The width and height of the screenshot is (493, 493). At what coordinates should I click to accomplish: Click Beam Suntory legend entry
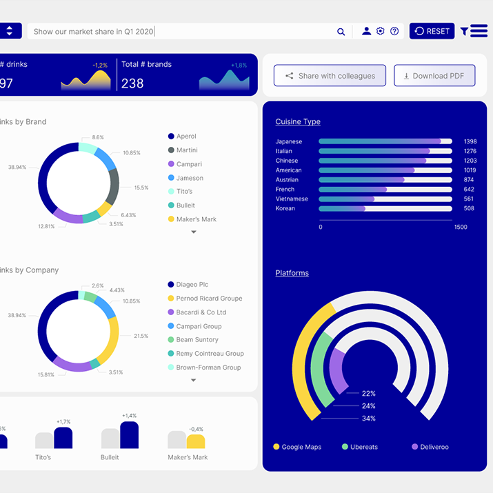coord(193,339)
